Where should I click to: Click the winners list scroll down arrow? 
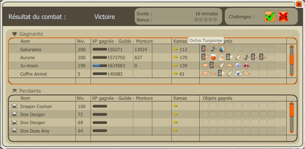click(292, 75)
